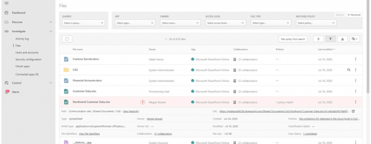Toggle the filter funnel button
Image resolution: width=371 pixels, height=144 pixels.
[330, 39]
